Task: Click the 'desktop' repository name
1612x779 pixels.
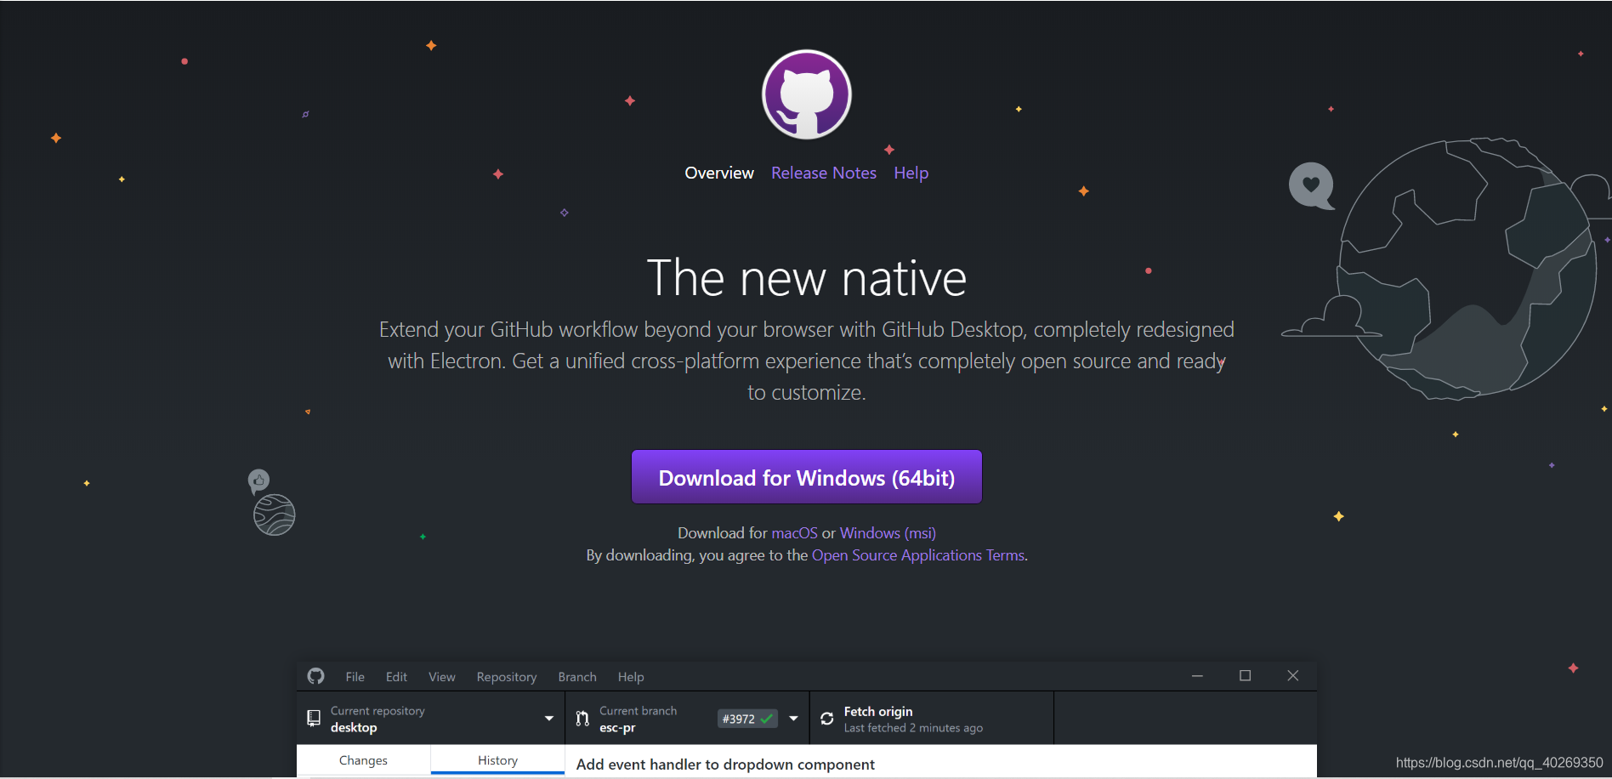Action: pyautogui.click(x=354, y=728)
